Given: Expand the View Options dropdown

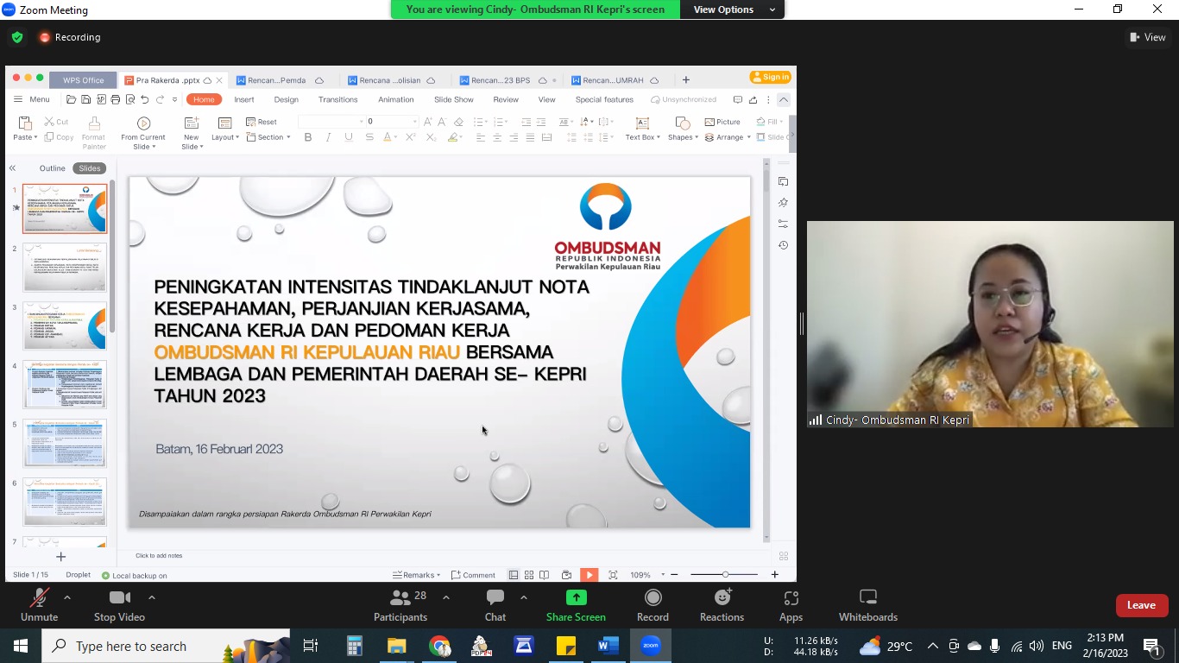Looking at the screenshot, I should (734, 9).
